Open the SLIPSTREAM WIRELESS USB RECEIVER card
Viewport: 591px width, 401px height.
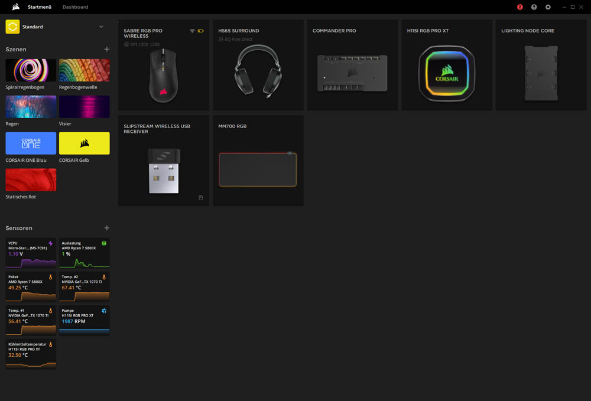pyautogui.click(x=164, y=161)
